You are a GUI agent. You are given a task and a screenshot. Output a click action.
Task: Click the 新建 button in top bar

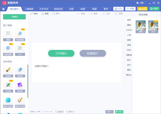point(130,9)
